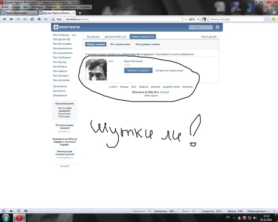This screenshot has width=278, height=222.
Task: Click the Google search magnifier button
Action: point(266,19)
